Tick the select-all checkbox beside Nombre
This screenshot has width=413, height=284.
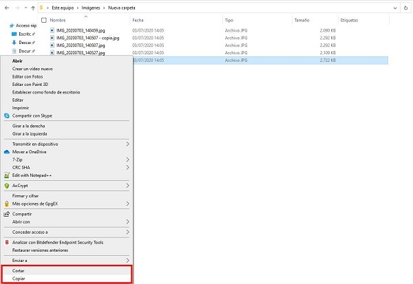(45, 21)
